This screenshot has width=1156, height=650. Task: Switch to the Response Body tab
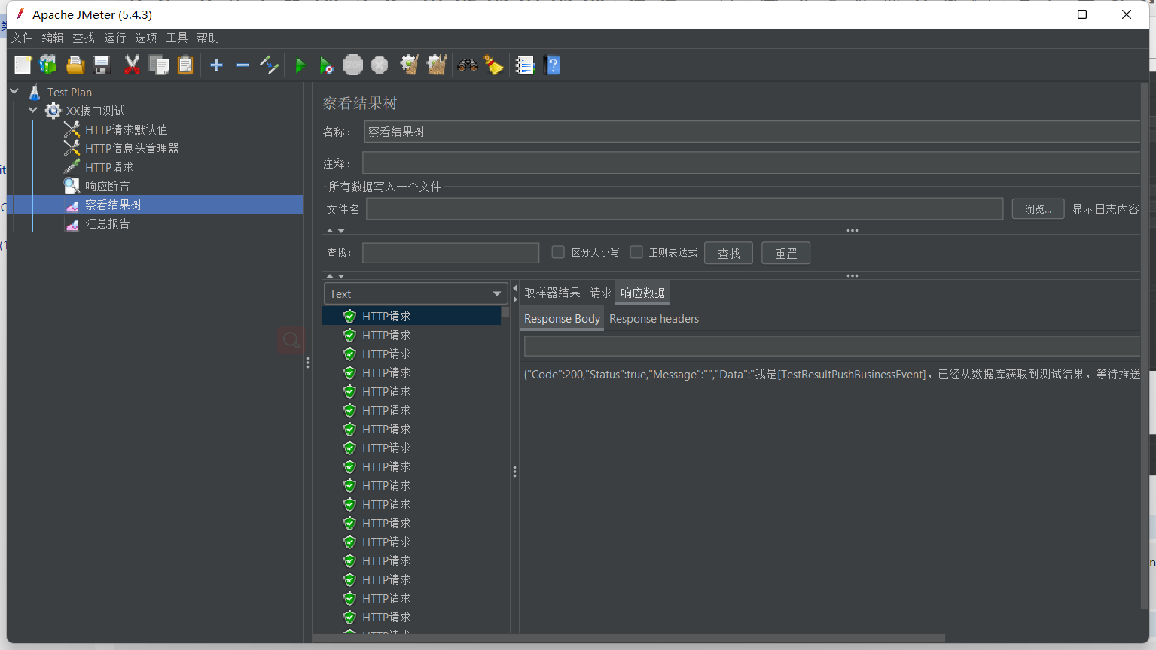click(562, 319)
